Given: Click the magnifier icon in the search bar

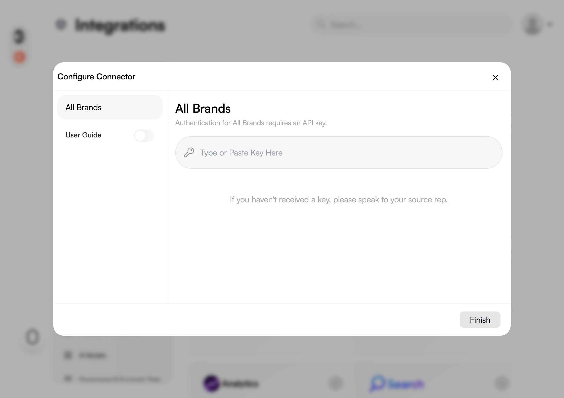Looking at the screenshot, I should [321, 25].
